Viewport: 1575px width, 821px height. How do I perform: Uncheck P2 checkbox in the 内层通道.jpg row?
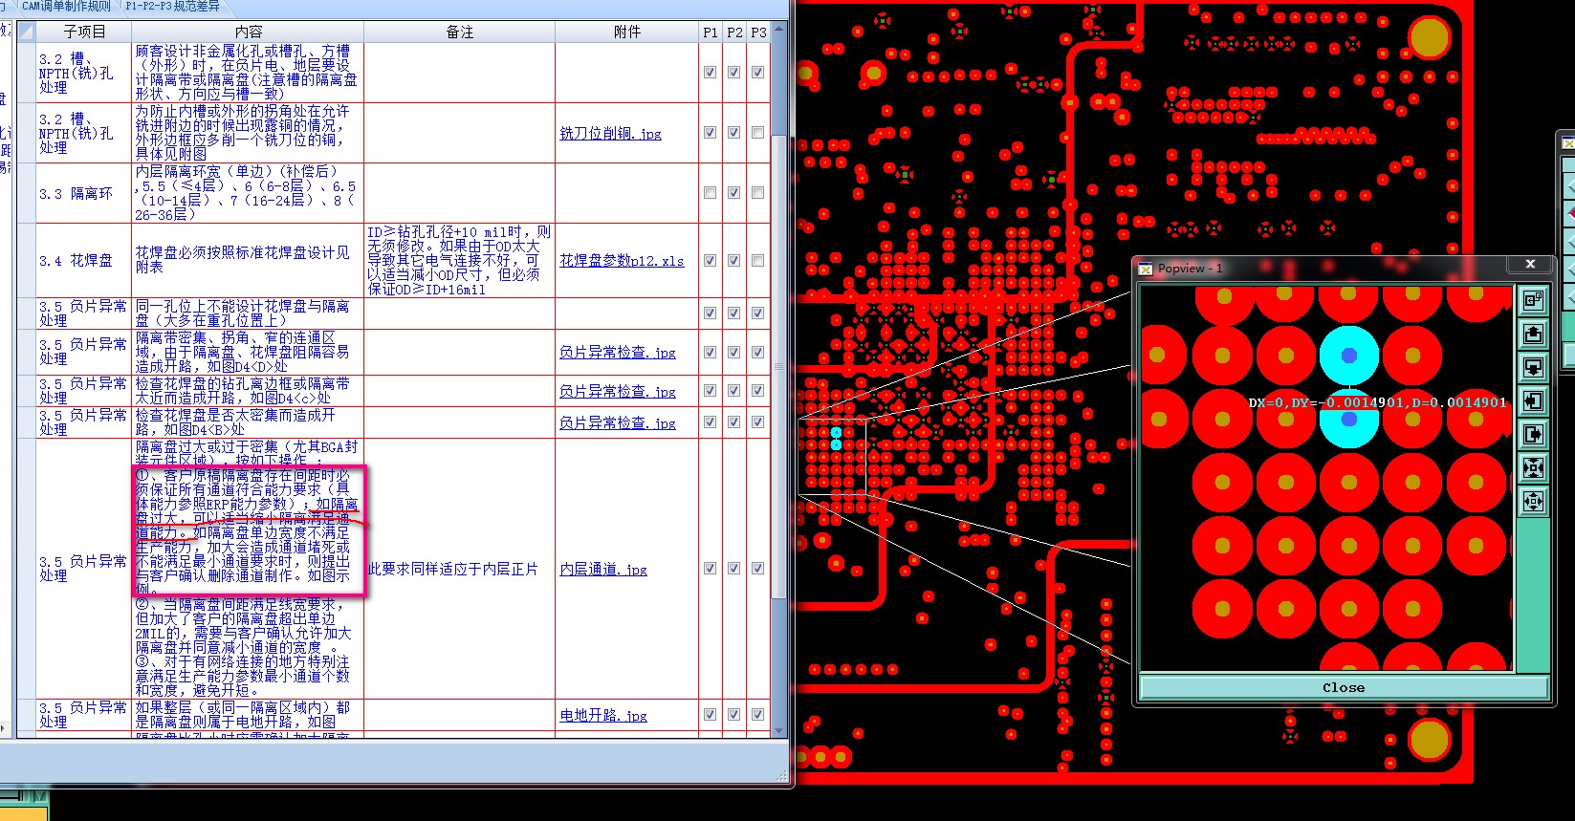coord(734,569)
